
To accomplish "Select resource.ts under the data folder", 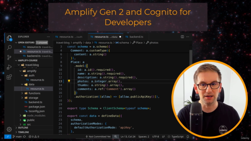I will tap(33, 89).
